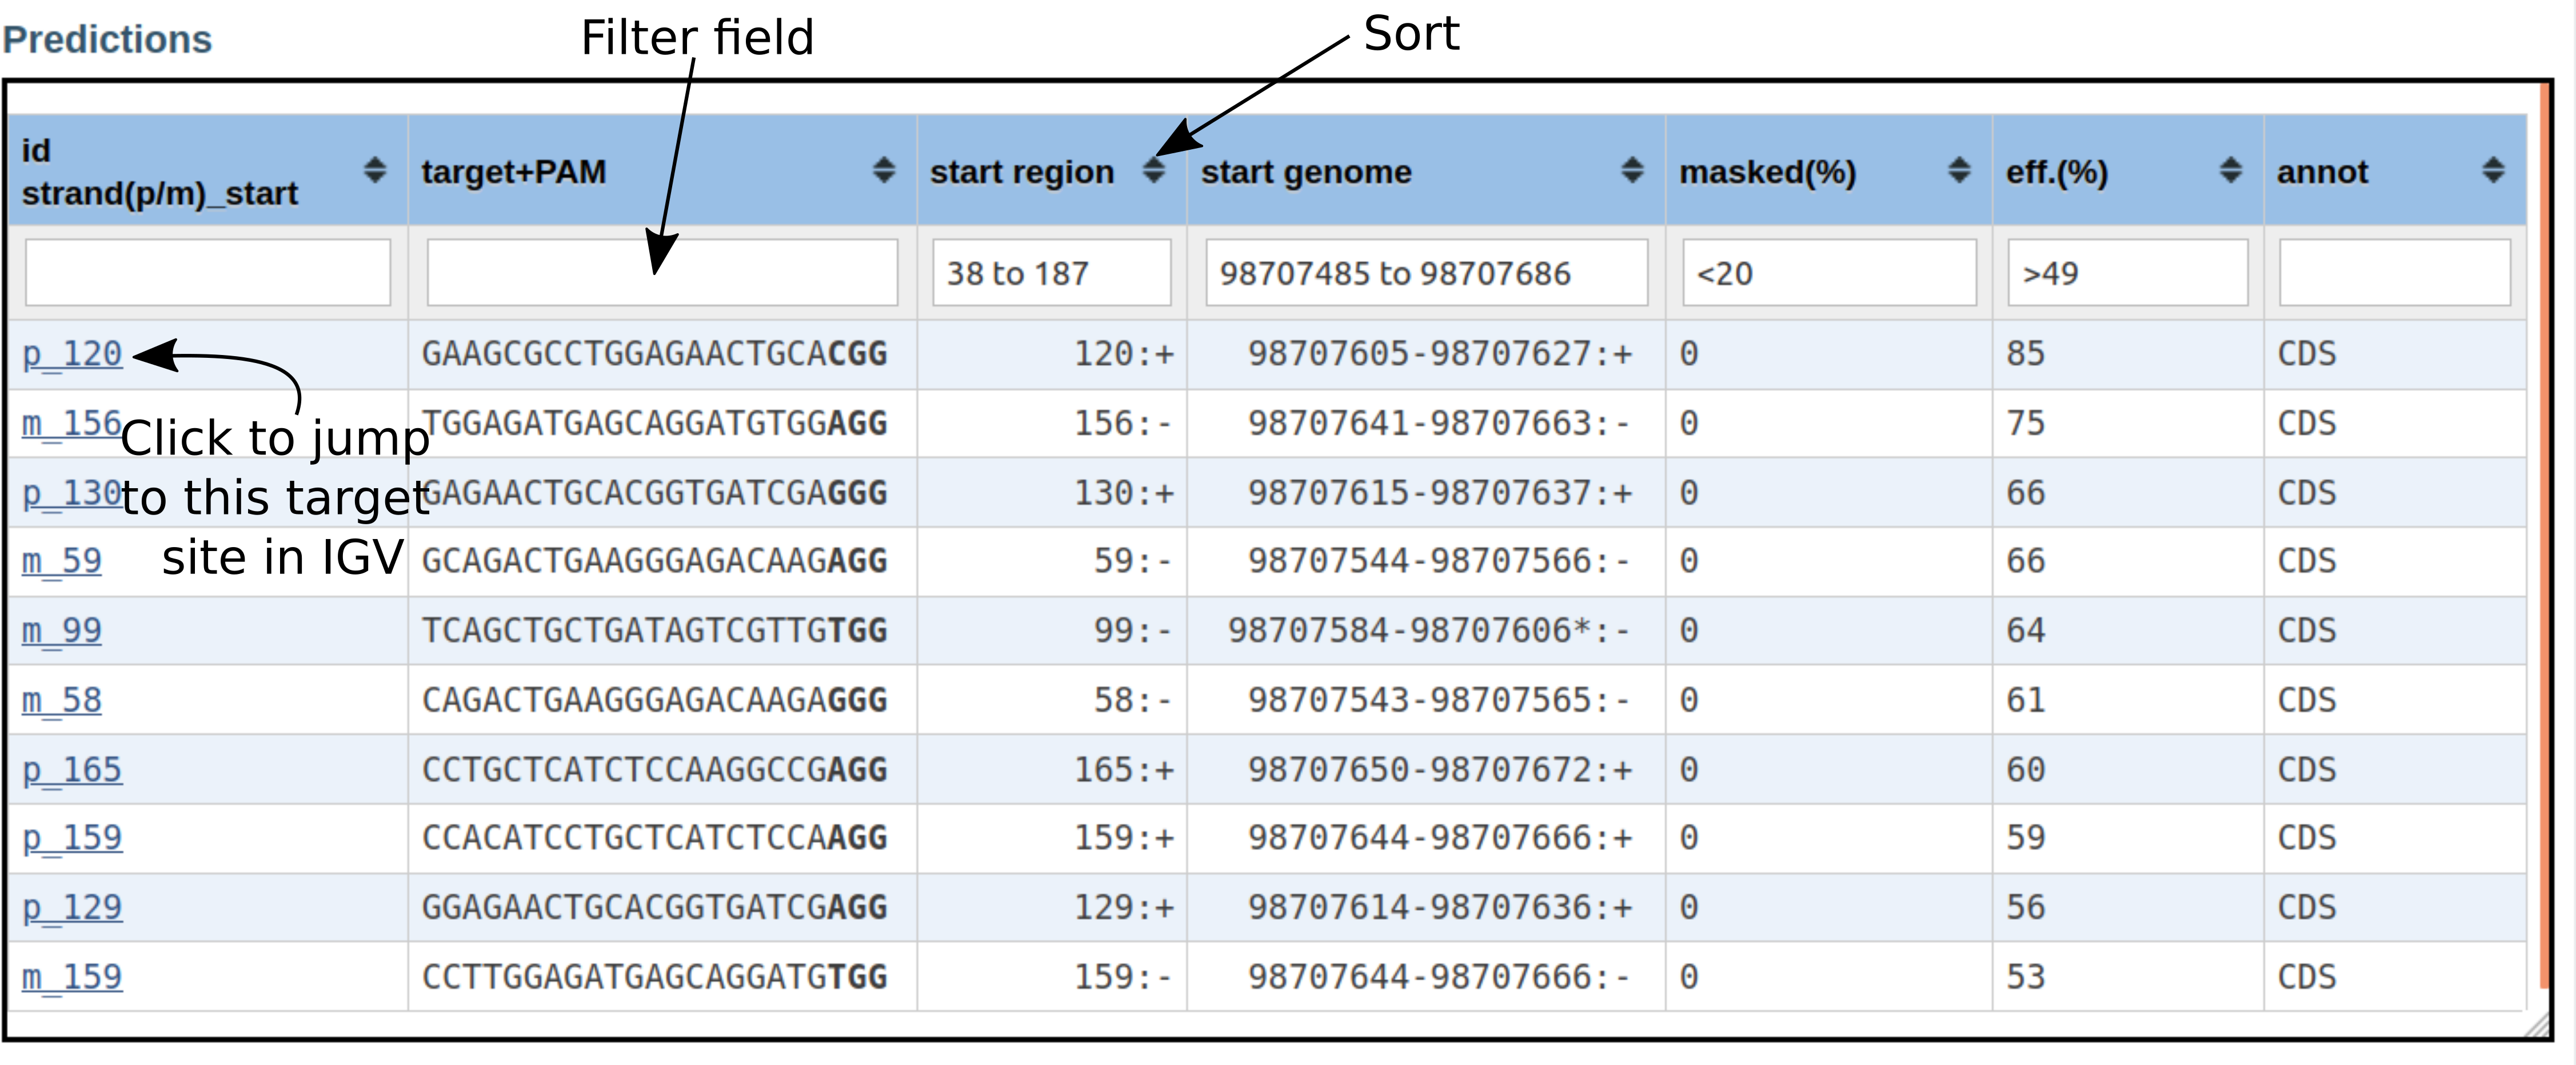Screen dimensions: 2576x1065
Task: Open target site p_120 link
Action: click(72, 354)
